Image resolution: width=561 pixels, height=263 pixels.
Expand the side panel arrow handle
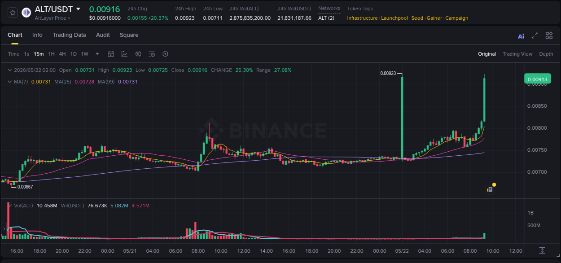point(4,229)
